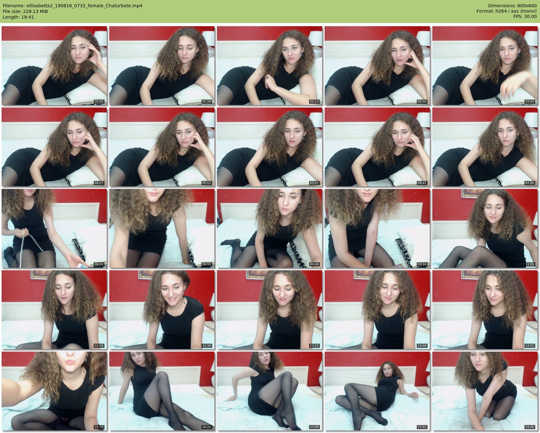
Task: Select the thumbnail timestamped 13:23
Action: [x=270, y=310]
